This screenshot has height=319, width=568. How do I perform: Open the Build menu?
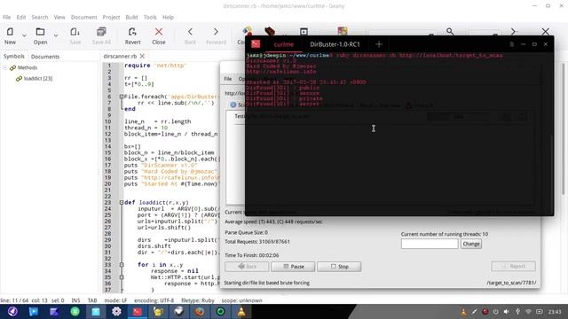click(131, 17)
